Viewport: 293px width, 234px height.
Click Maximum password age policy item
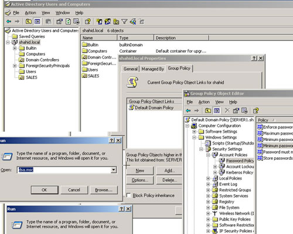click(x=275, y=133)
